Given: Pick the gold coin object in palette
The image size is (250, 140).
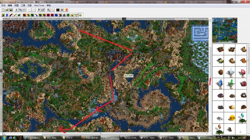Looking at the screenshot, I should pos(232,118).
